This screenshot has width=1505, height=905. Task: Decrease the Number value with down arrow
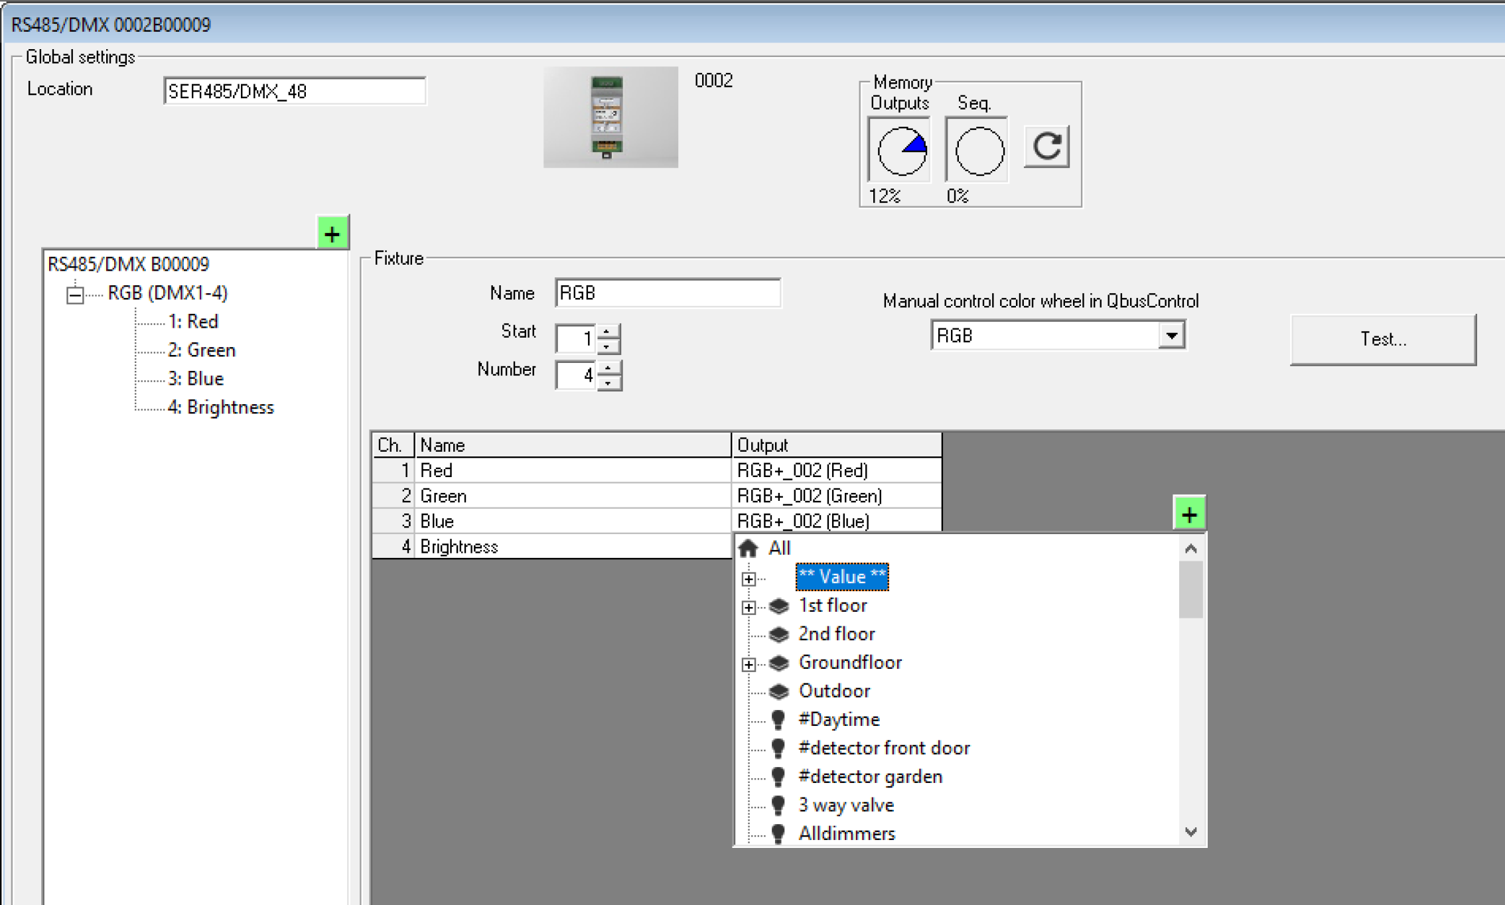pos(608,383)
